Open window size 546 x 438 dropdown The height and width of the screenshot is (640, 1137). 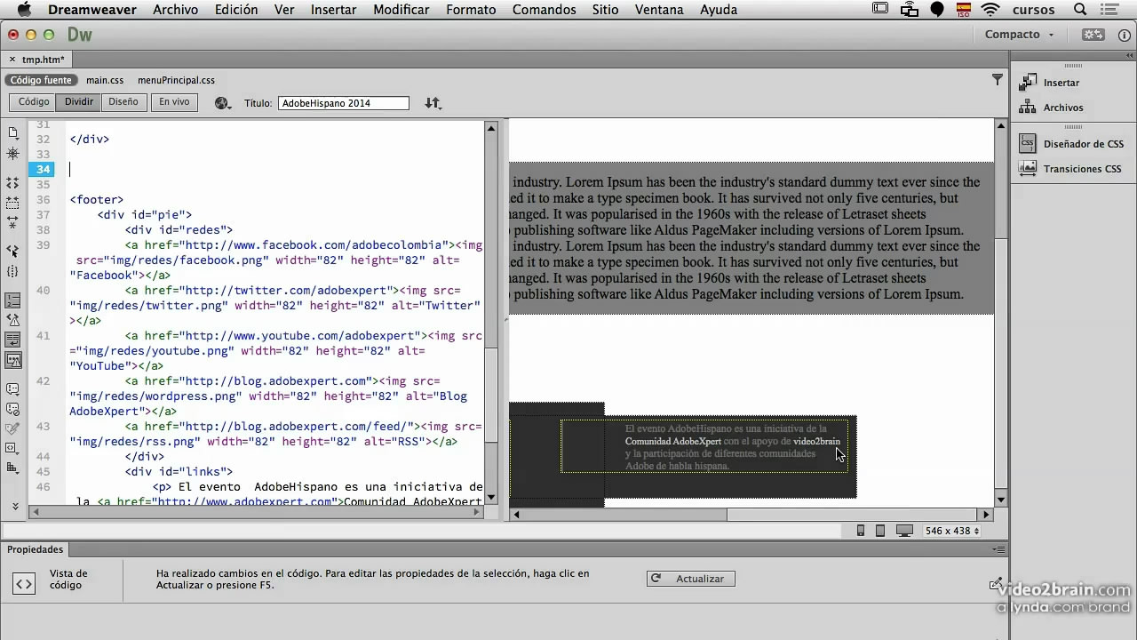952,531
